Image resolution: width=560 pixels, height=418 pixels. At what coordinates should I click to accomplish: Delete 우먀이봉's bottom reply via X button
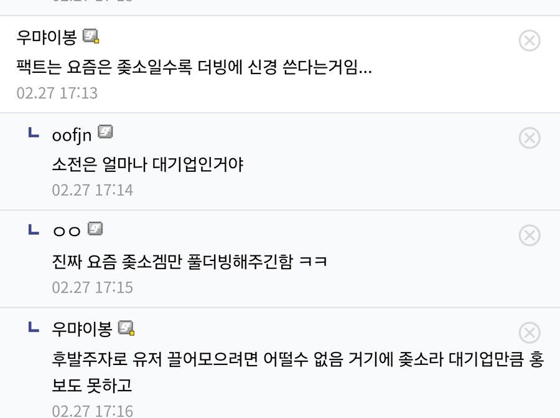point(530,332)
